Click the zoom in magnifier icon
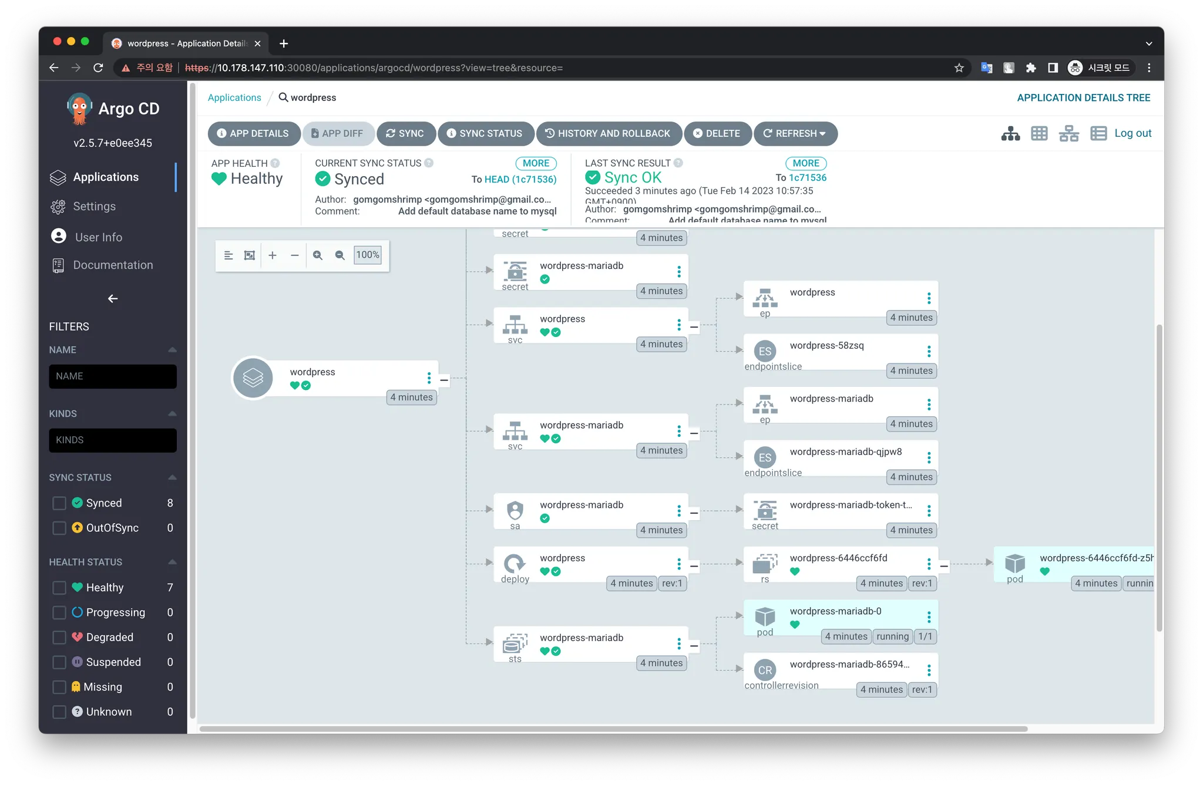The image size is (1203, 785). pyautogui.click(x=318, y=255)
